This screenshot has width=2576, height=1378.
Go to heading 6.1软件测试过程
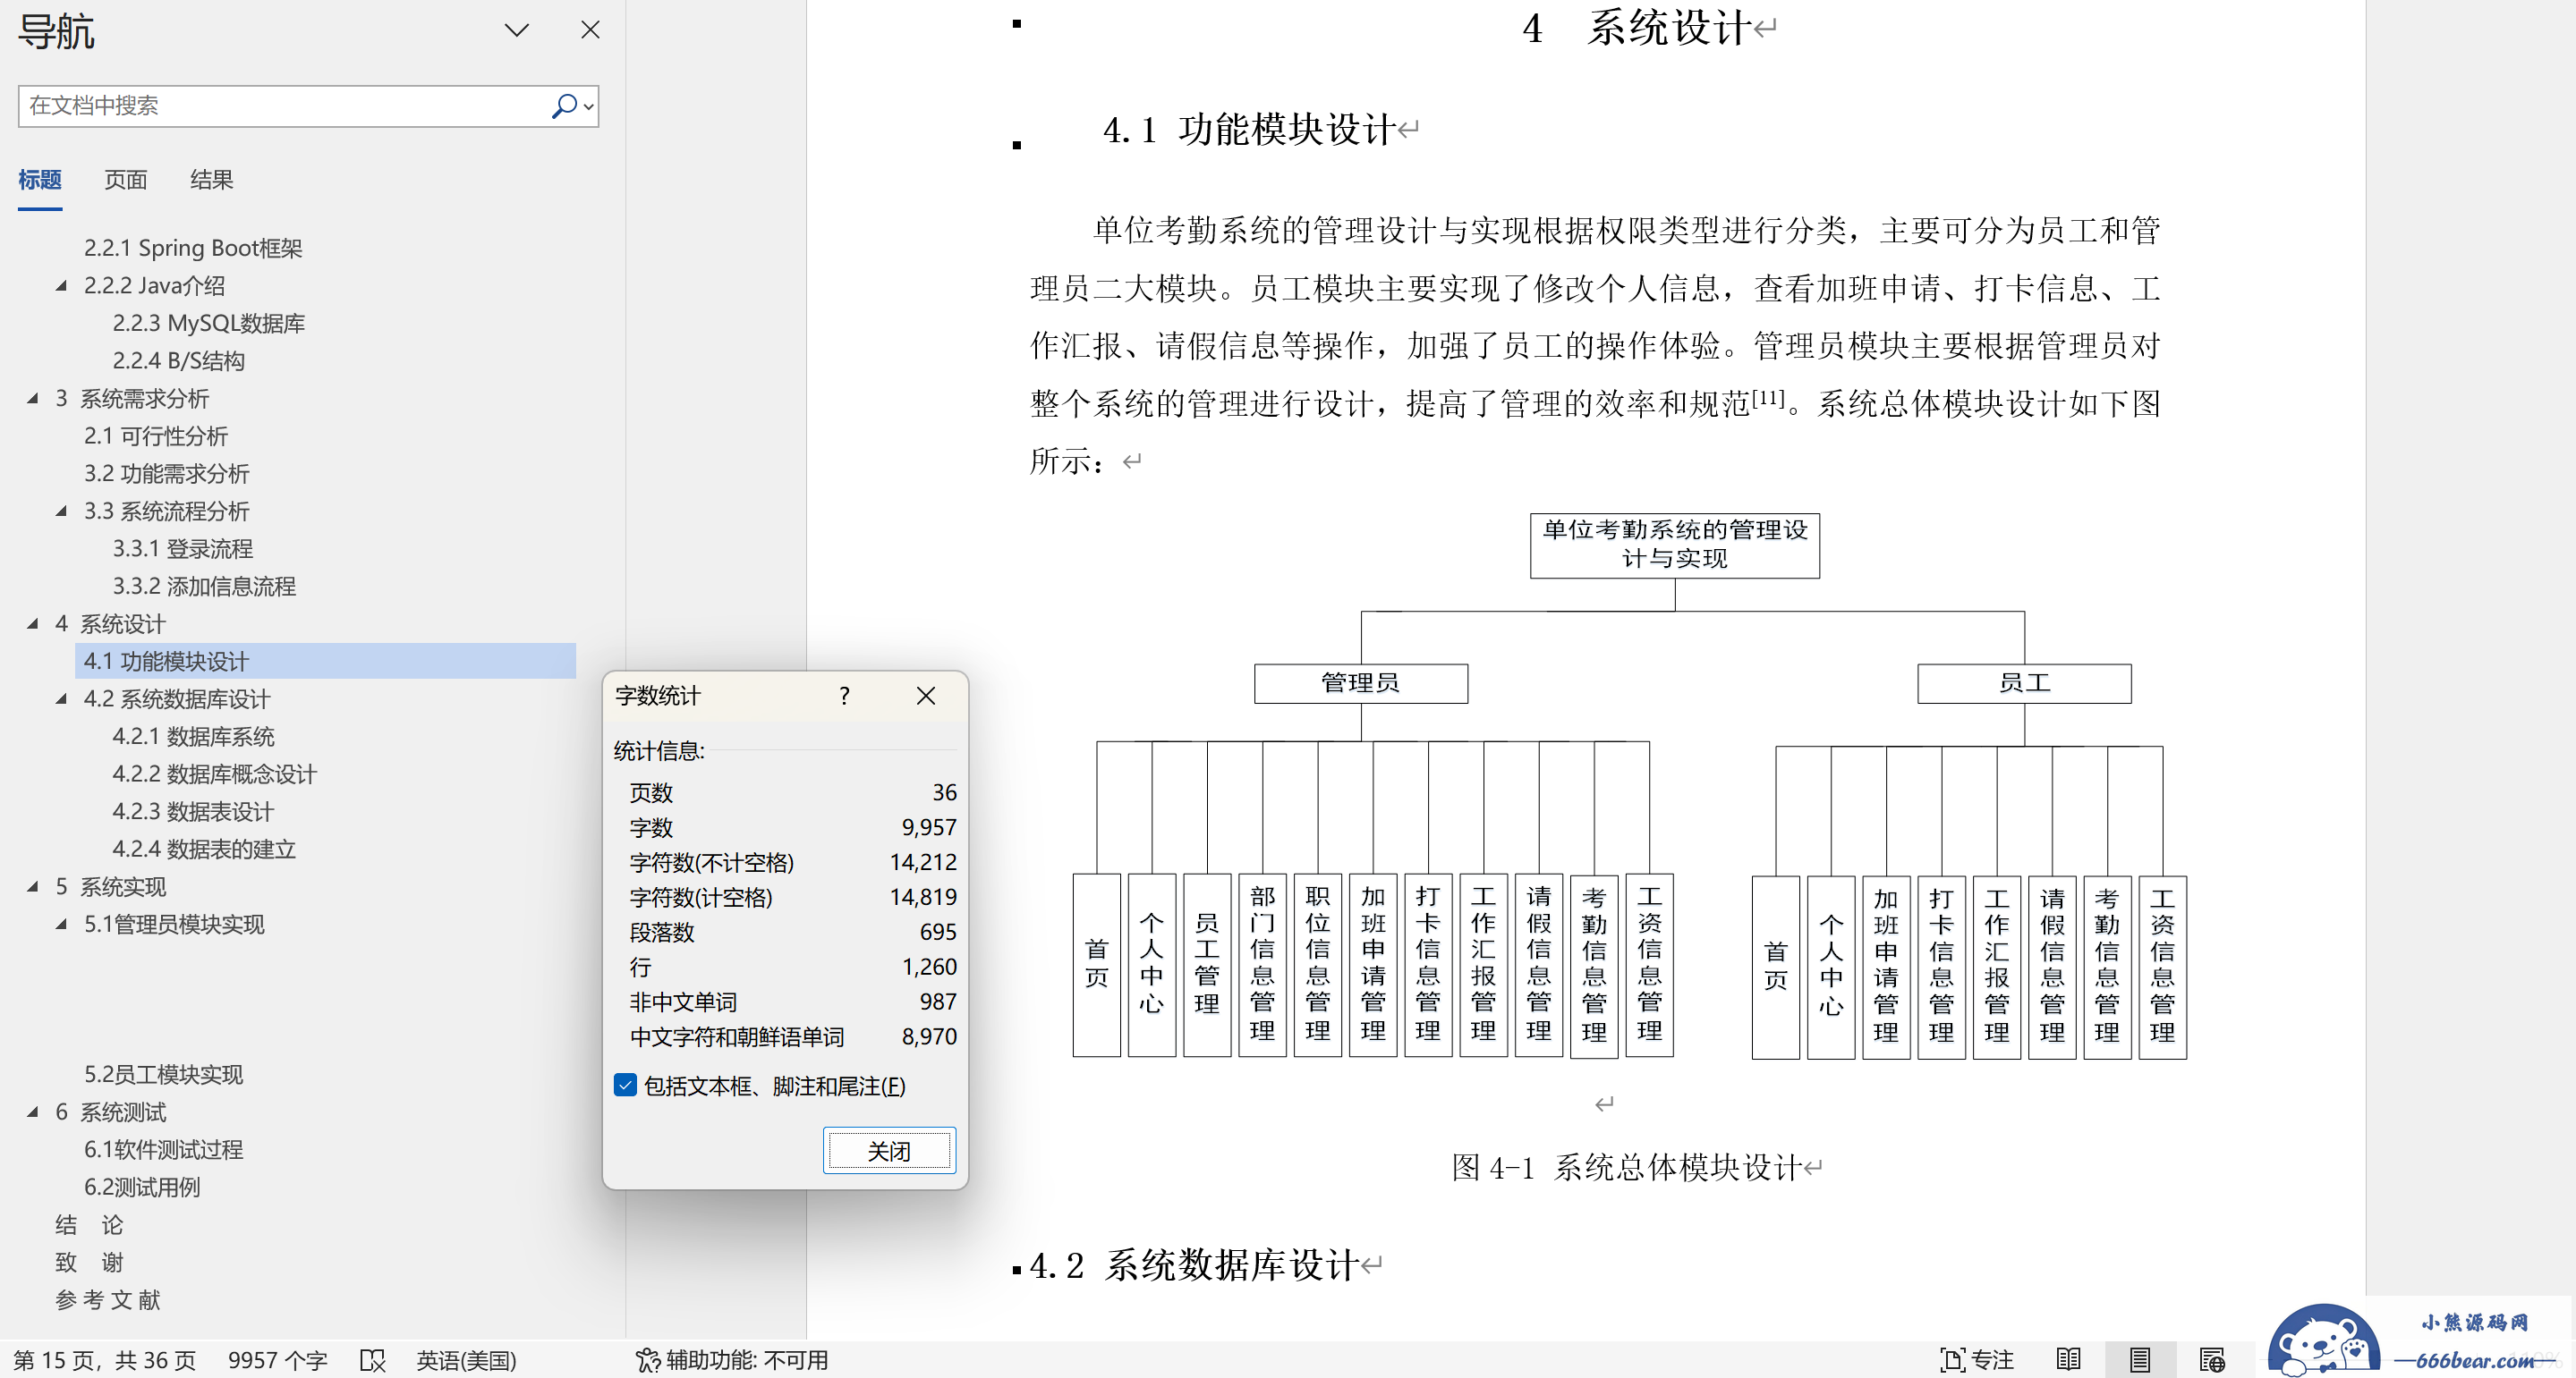tap(164, 1150)
